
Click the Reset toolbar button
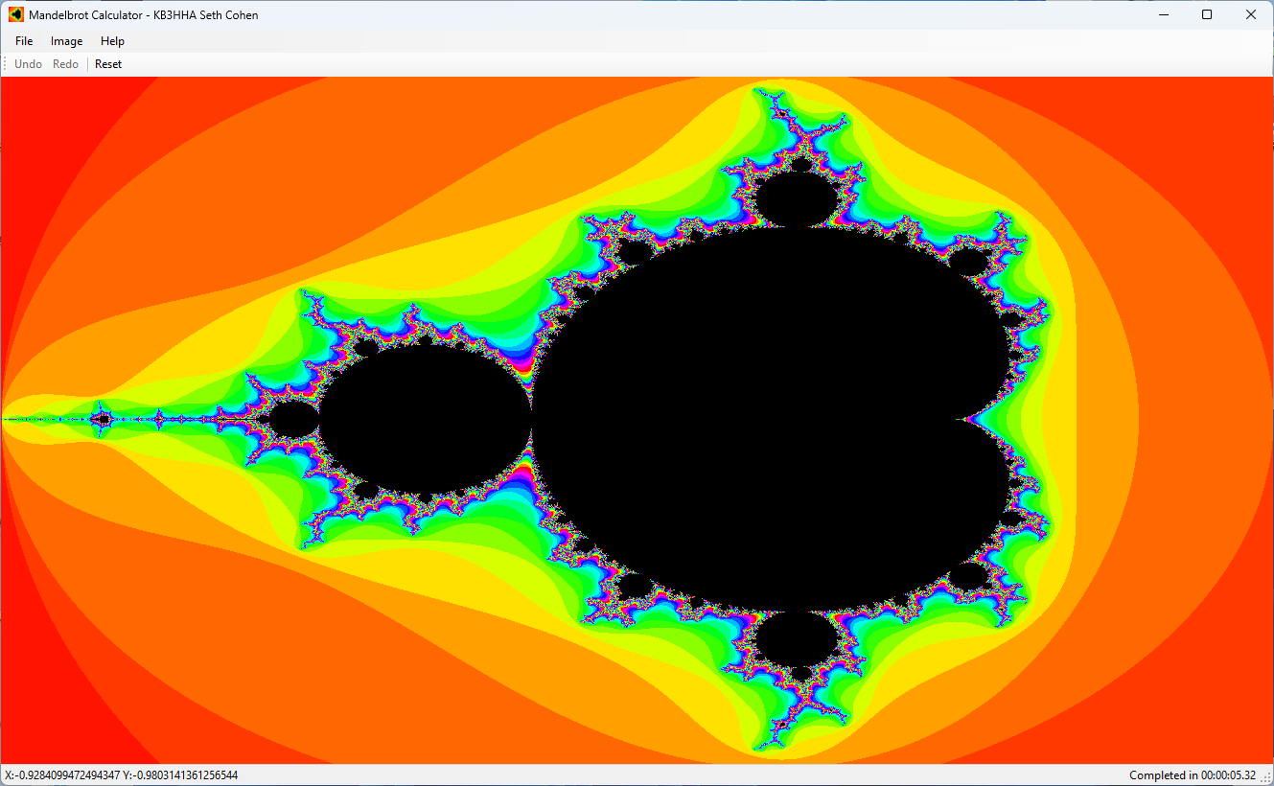tap(108, 64)
